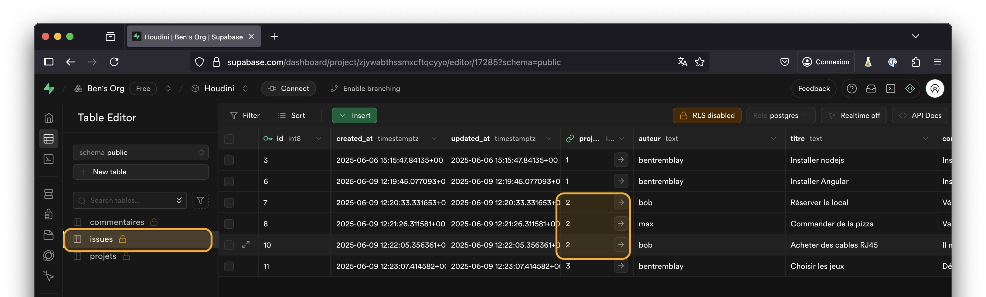Image resolution: width=986 pixels, height=297 pixels.
Task: Check the row with id 10
Action: coord(229,245)
